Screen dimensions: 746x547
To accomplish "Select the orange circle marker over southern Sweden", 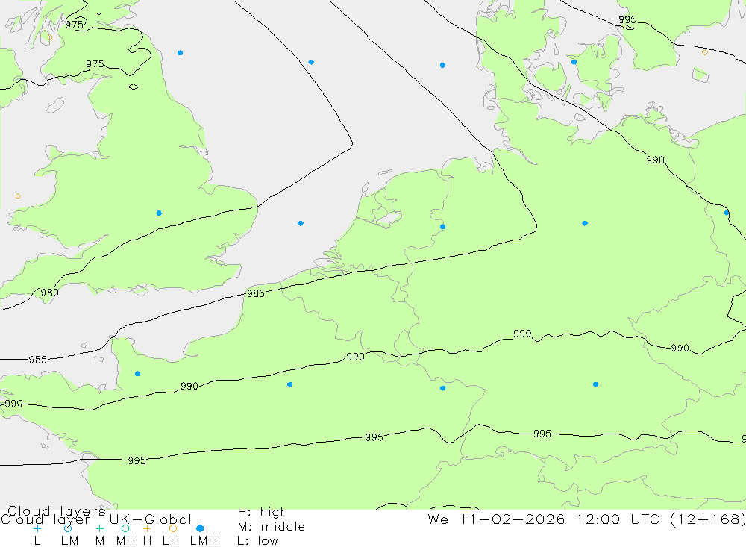I will pos(705,52).
